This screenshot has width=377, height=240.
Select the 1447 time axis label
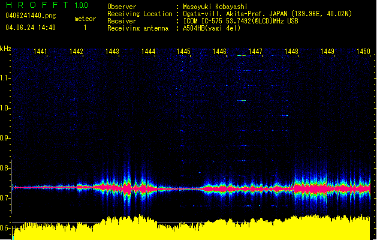(255, 52)
